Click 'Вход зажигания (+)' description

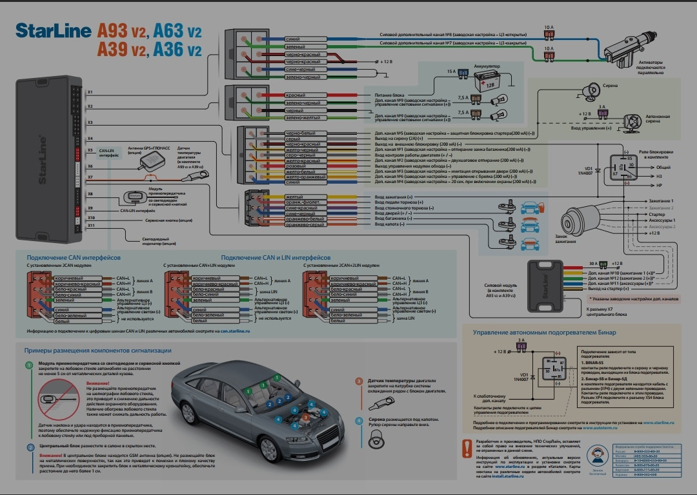click(394, 197)
